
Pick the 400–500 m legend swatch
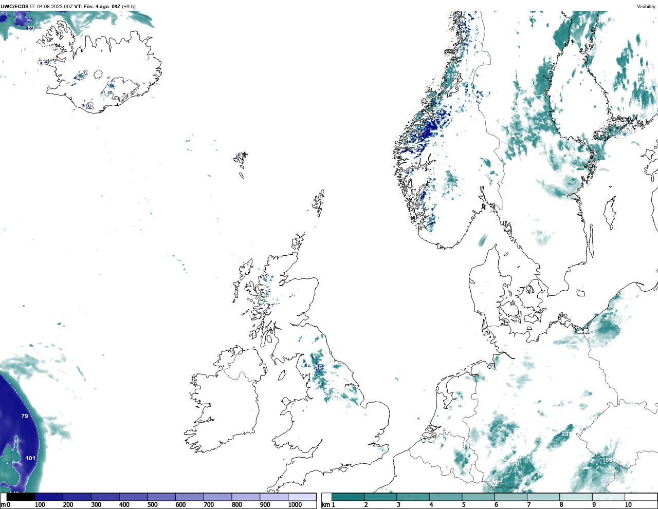133,497
